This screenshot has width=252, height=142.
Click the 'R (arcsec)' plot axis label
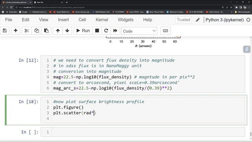143,46
